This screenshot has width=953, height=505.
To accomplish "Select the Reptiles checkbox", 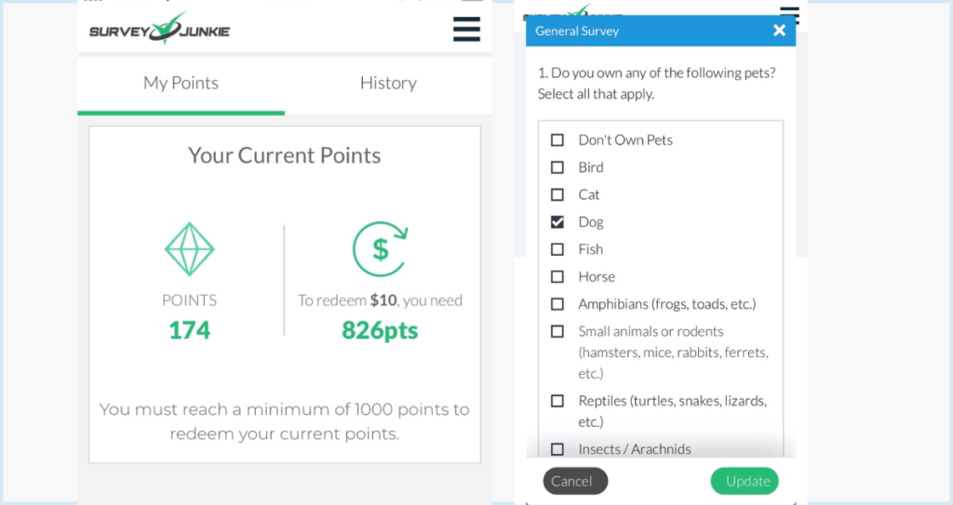I will click(557, 401).
